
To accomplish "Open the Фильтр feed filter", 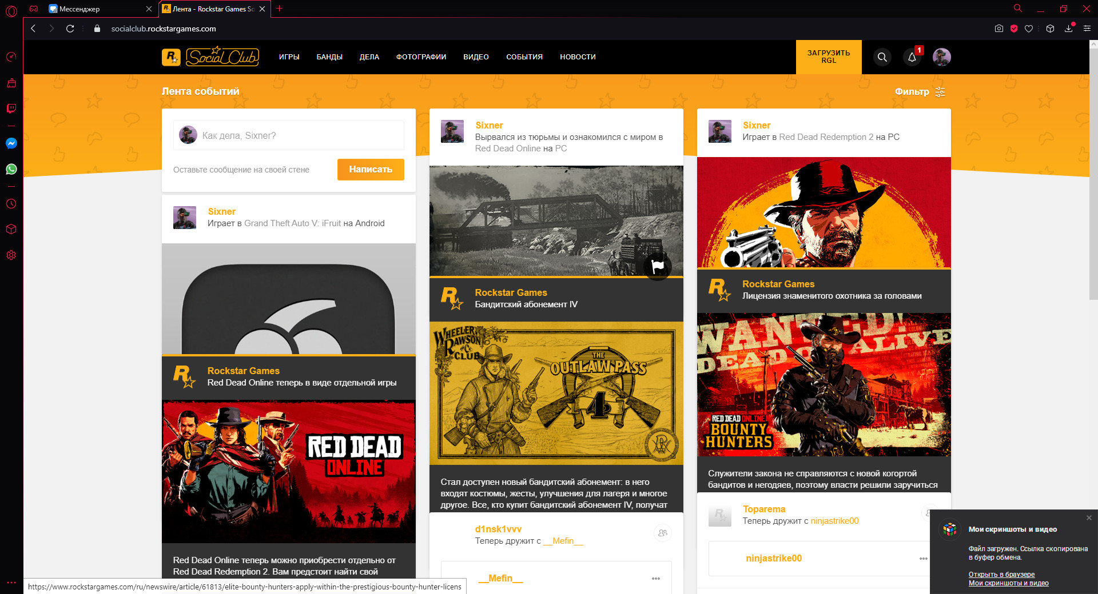I will [x=912, y=91].
